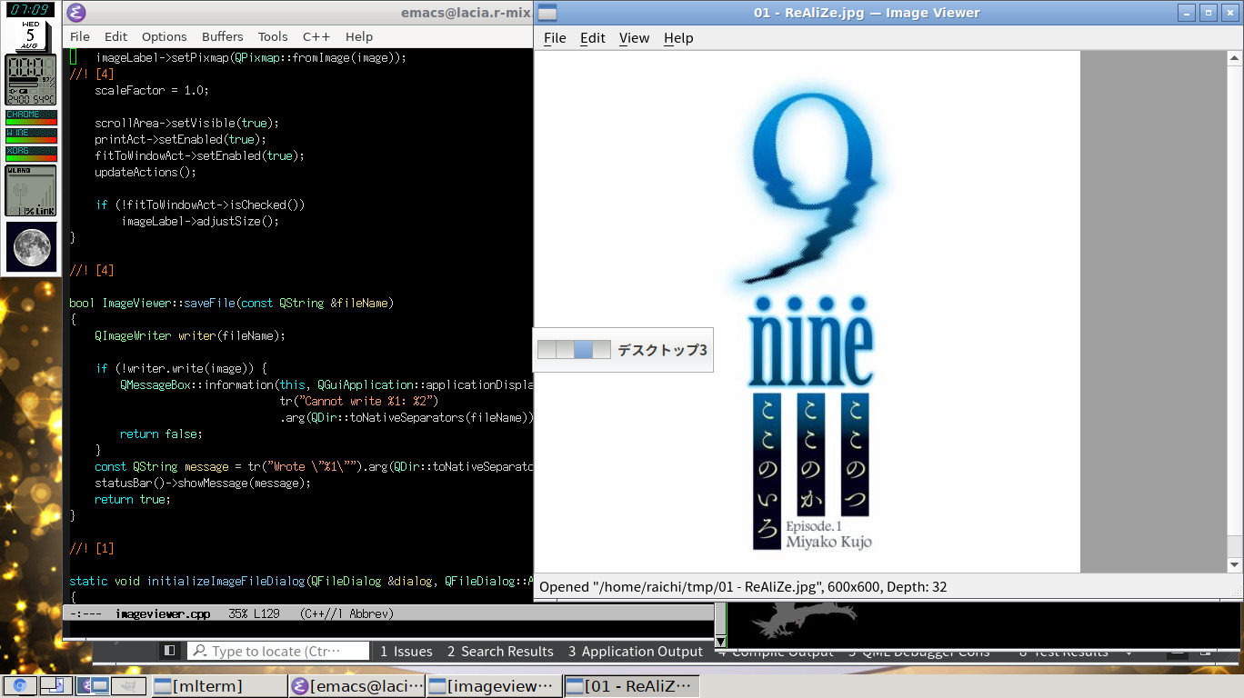
Task: Toggle Qt Creator sidebar button by locator
Action: pyautogui.click(x=169, y=651)
